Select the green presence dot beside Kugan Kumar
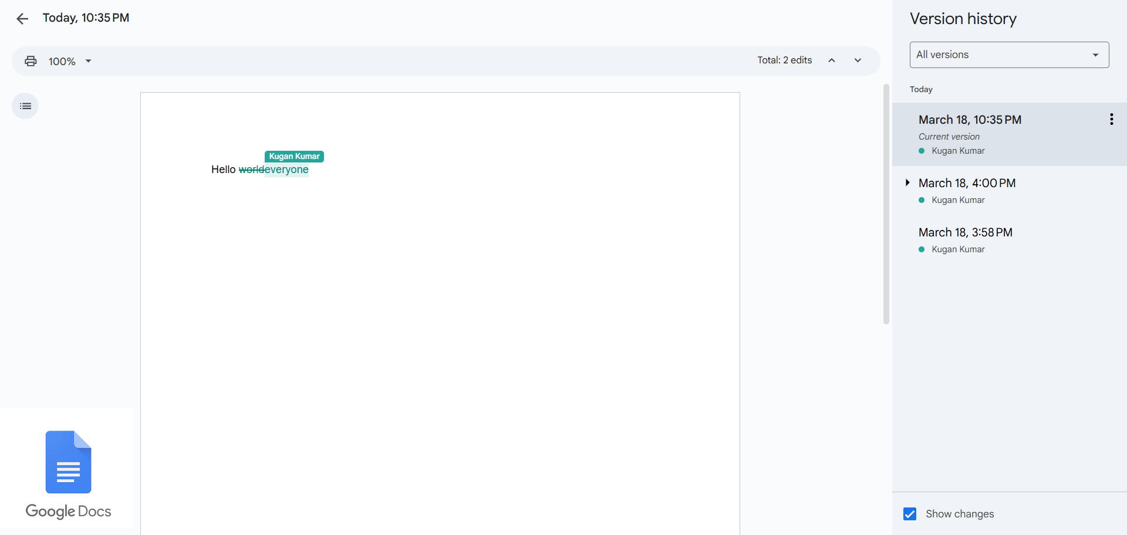This screenshot has height=535, width=1127. [x=921, y=151]
